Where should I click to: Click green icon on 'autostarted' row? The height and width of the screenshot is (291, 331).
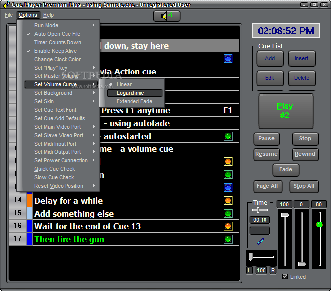pos(228,136)
